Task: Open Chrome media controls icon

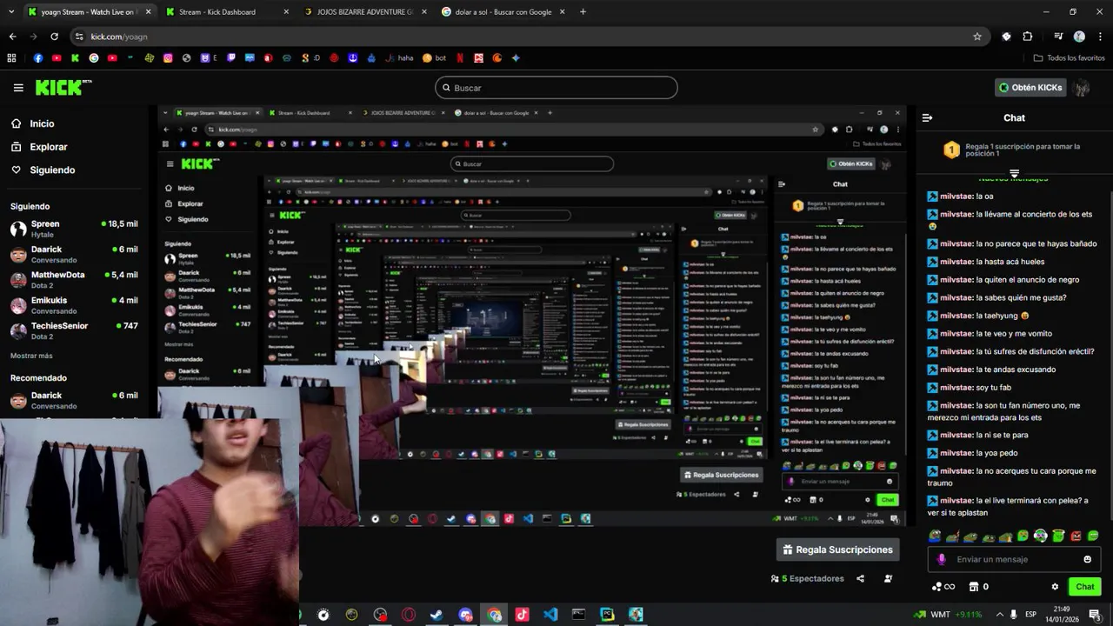Action: pos(1058,37)
